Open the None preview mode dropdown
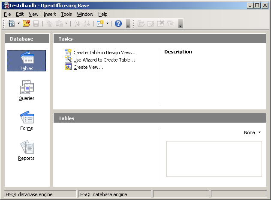This screenshot has width=271, height=200. [252, 132]
